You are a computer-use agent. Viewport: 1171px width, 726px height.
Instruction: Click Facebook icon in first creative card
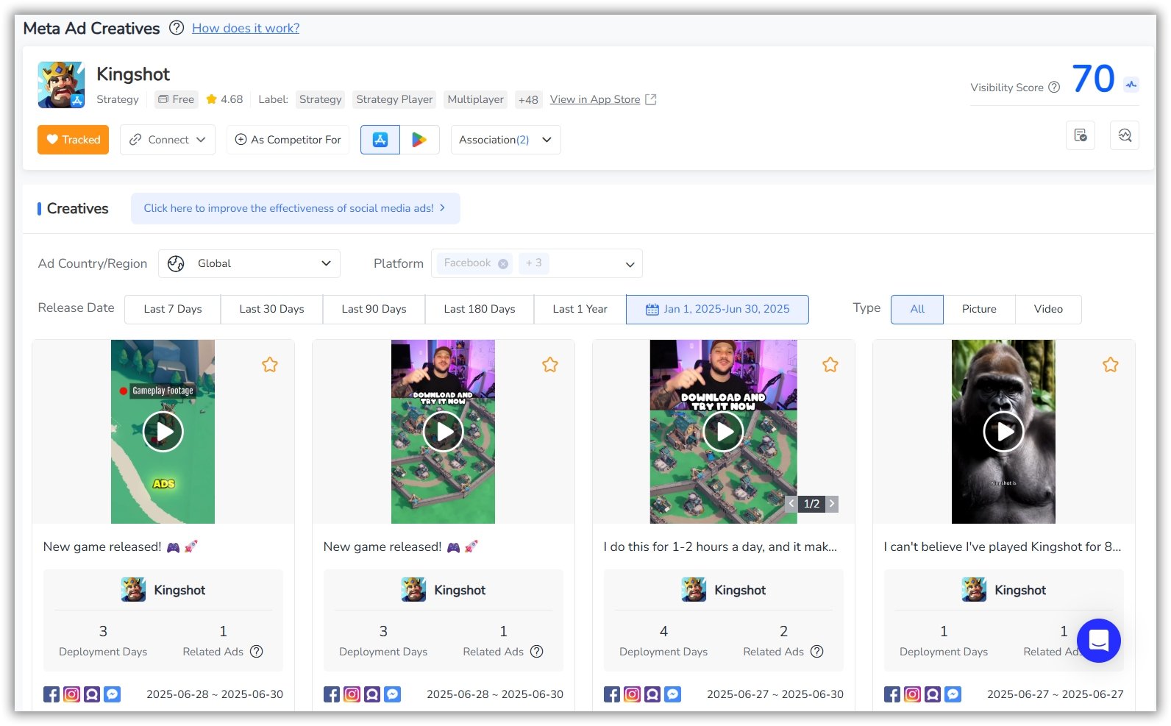click(51, 694)
